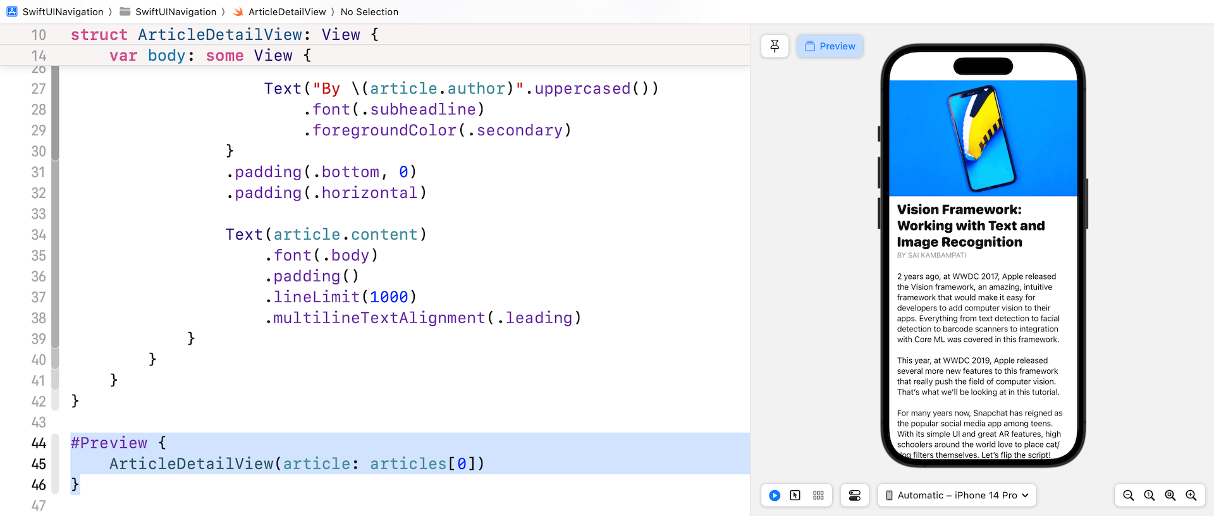
Task: Pin the canvas preview
Action: tap(775, 46)
